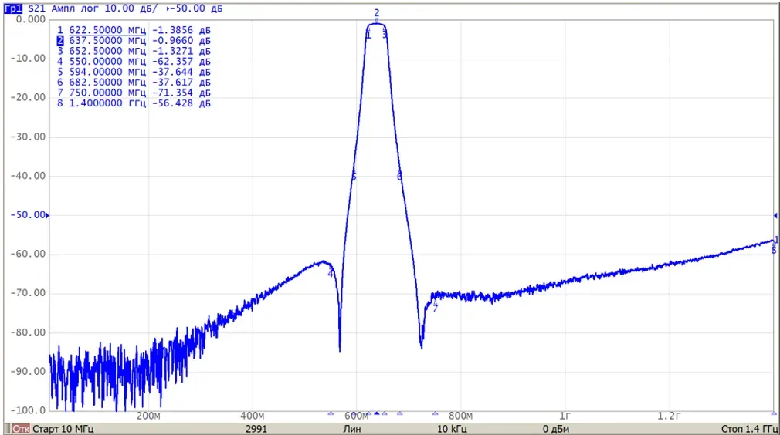Click the Ампл лог format label
The image size is (780, 435).
point(75,8)
